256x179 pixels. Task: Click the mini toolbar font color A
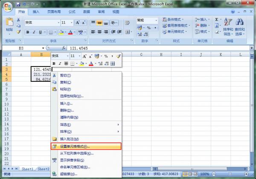pyautogui.click(x=90, y=64)
